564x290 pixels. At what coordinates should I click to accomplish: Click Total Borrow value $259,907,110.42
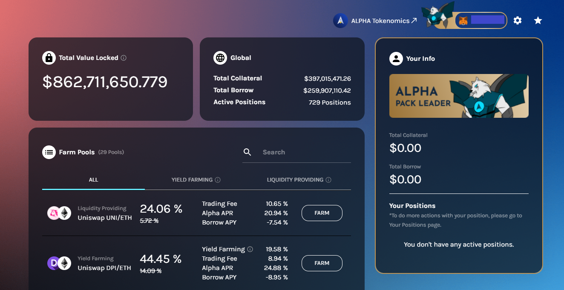tap(327, 91)
